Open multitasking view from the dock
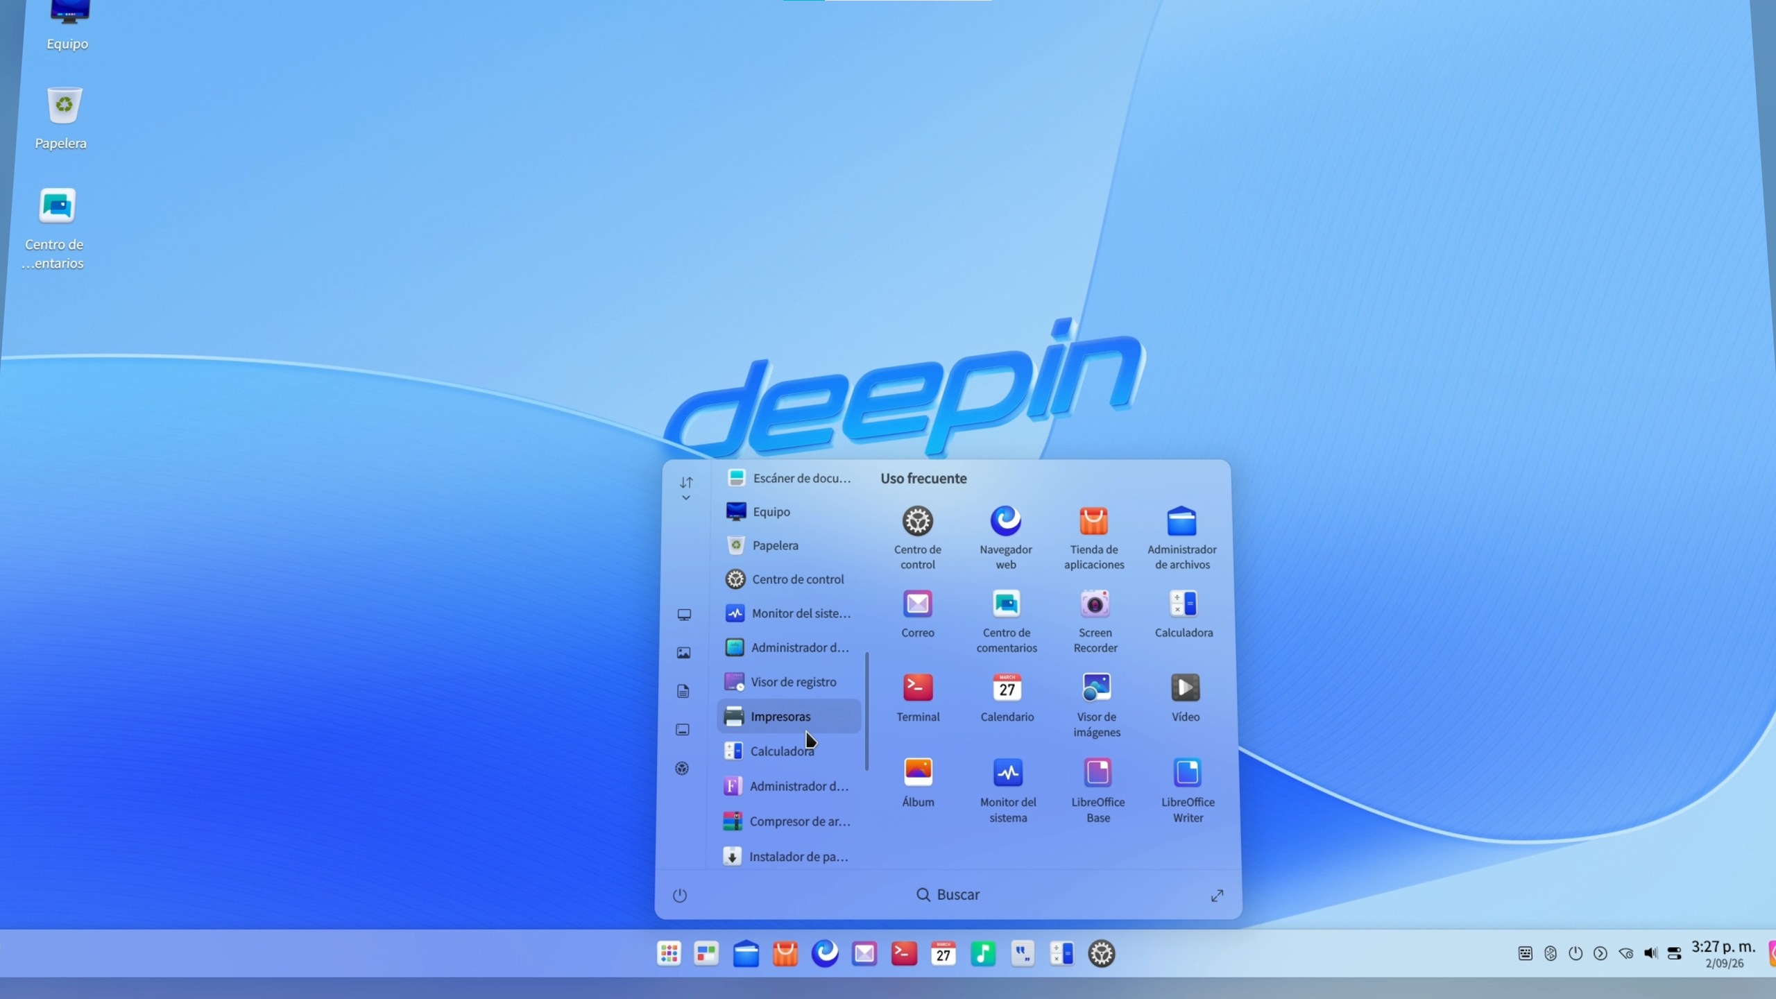1776x999 pixels. (706, 954)
